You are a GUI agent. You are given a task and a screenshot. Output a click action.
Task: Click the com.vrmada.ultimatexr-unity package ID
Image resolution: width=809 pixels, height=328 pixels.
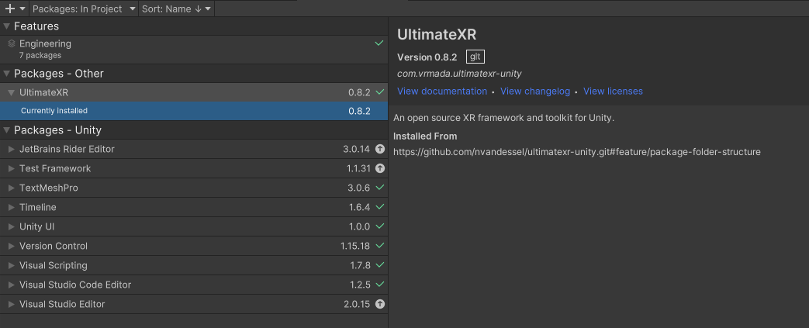[x=459, y=74]
